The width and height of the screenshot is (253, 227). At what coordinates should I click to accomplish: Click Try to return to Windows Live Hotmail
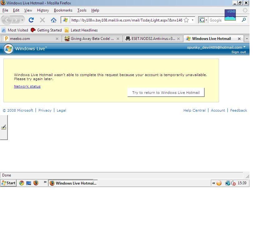(166, 92)
